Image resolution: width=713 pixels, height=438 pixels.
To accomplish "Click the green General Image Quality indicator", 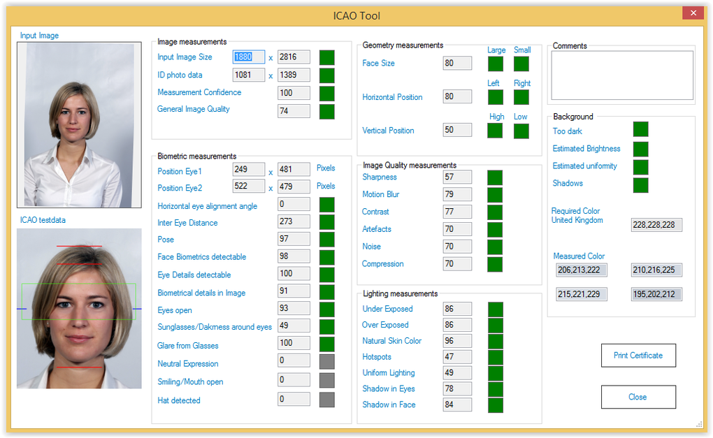I will [326, 111].
